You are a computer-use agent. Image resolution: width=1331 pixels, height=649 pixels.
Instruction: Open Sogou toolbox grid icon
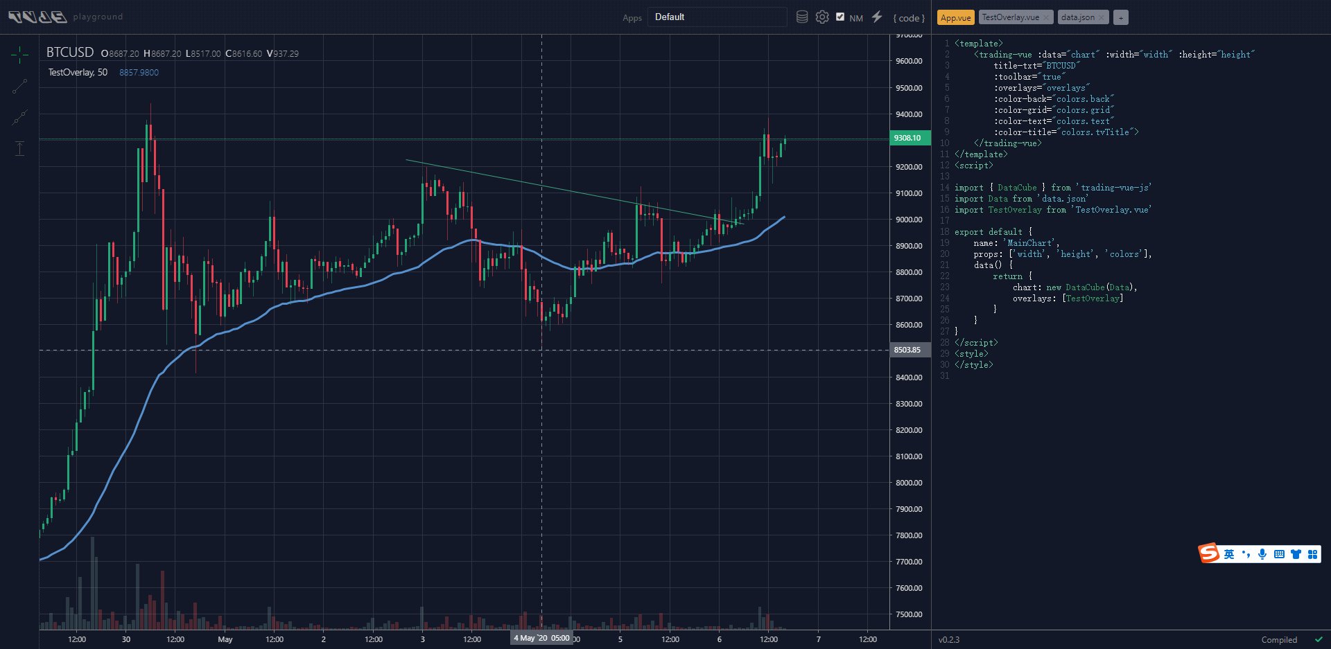1312,554
